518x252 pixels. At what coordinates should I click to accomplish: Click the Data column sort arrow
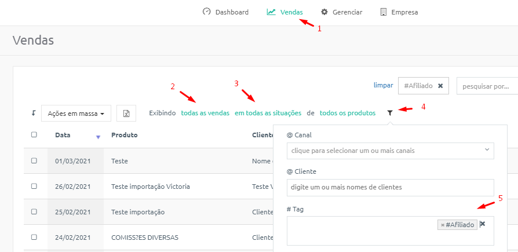point(98,137)
